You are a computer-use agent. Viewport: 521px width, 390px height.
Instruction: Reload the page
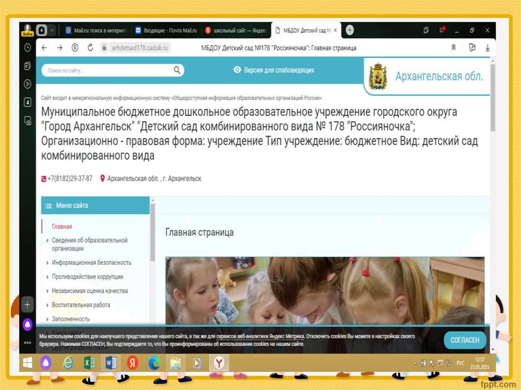(91, 48)
